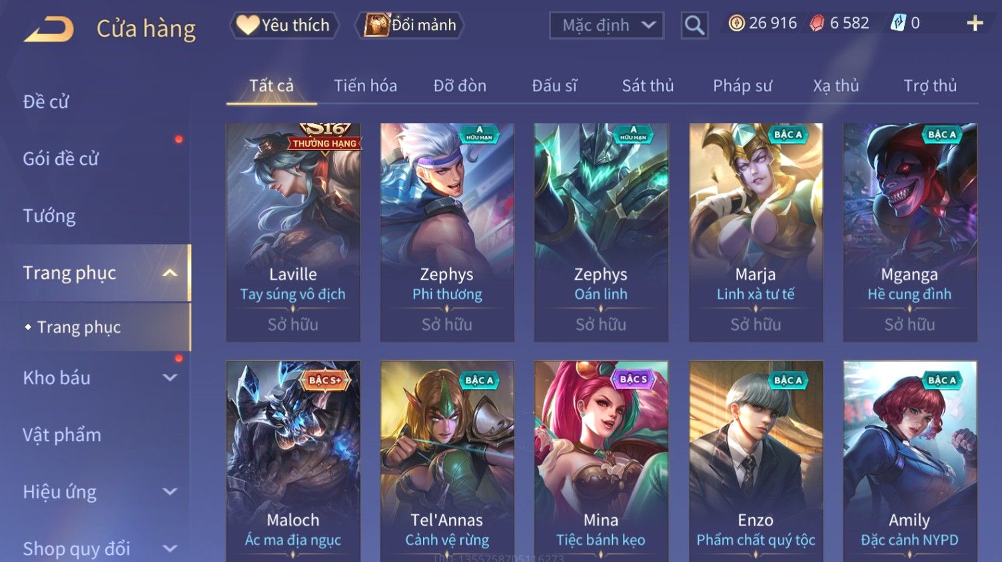Click the gold coin balance icon
Image resolution: width=1002 pixels, height=562 pixels.
736,23
